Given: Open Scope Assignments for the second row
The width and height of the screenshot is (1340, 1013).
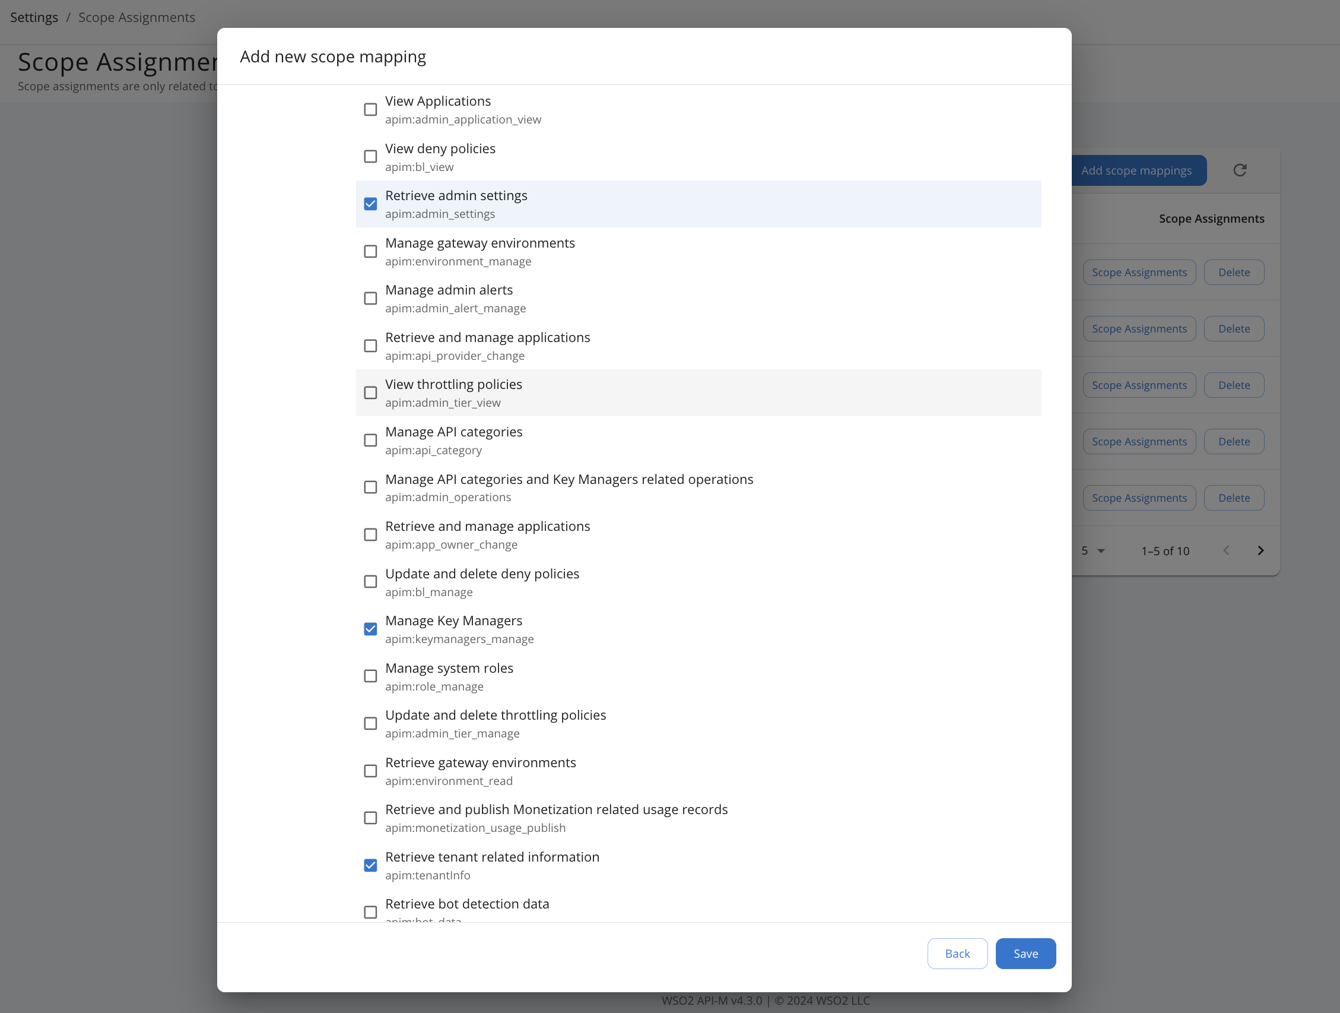Looking at the screenshot, I should (1139, 328).
